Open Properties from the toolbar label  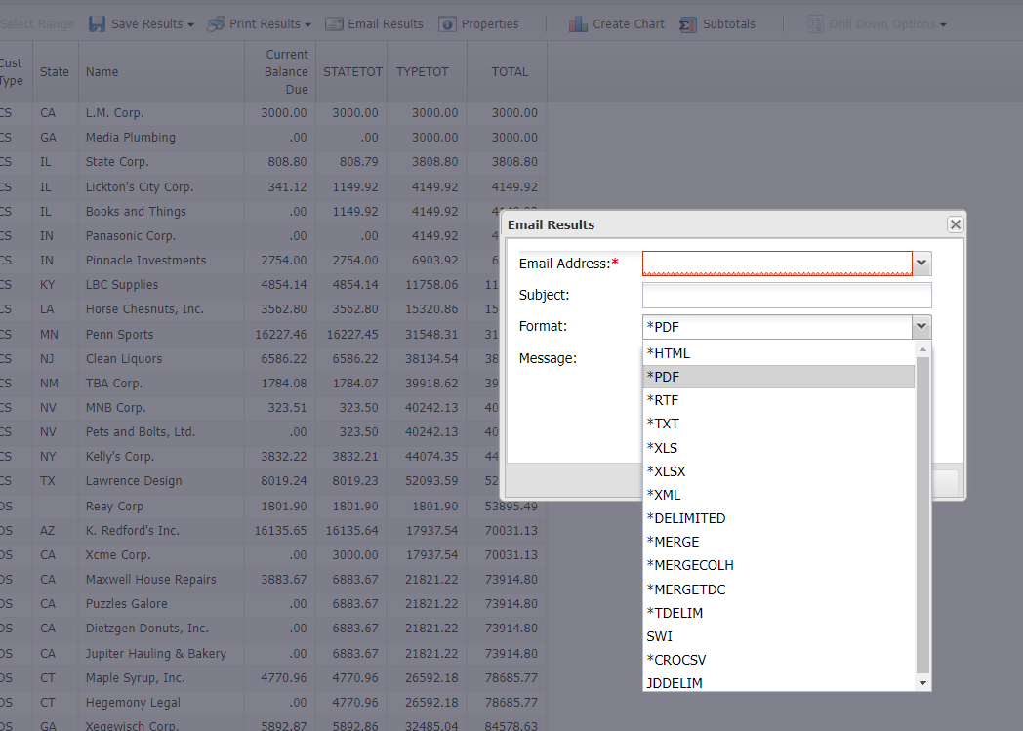490,24
